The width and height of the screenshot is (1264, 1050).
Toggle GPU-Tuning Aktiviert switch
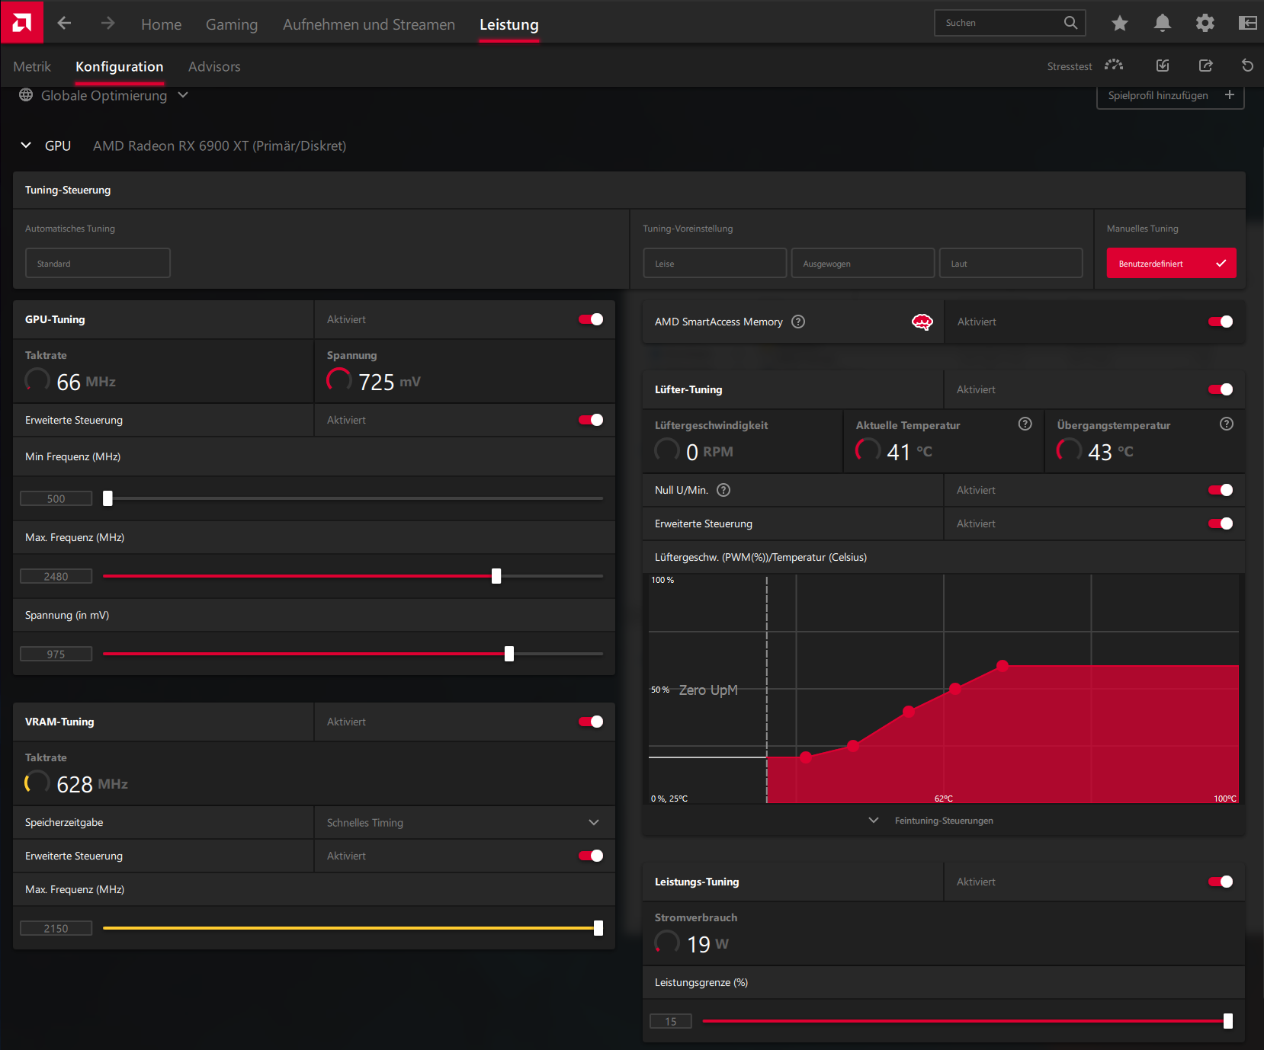click(591, 319)
